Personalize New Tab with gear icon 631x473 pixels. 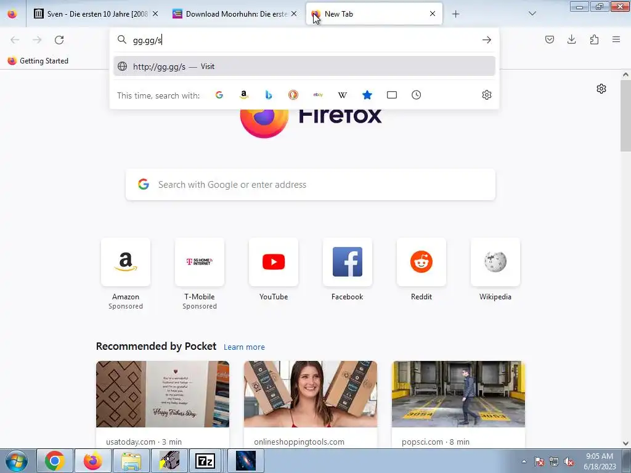tap(601, 89)
